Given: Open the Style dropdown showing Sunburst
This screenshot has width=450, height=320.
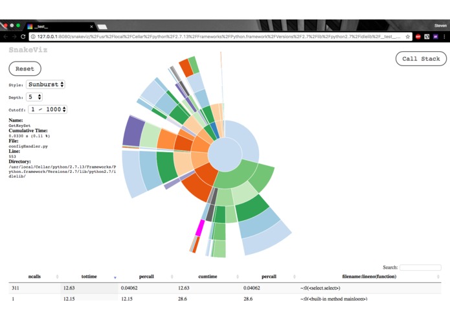Looking at the screenshot, I should (x=45, y=84).
